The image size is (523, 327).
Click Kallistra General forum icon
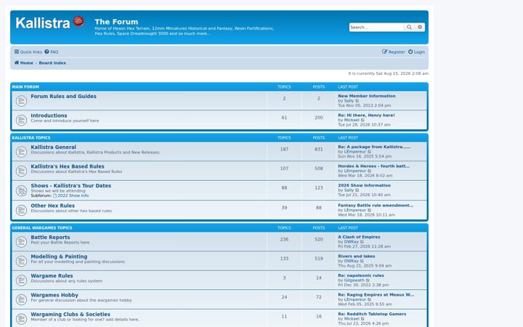pyautogui.click(x=21, y=152)
